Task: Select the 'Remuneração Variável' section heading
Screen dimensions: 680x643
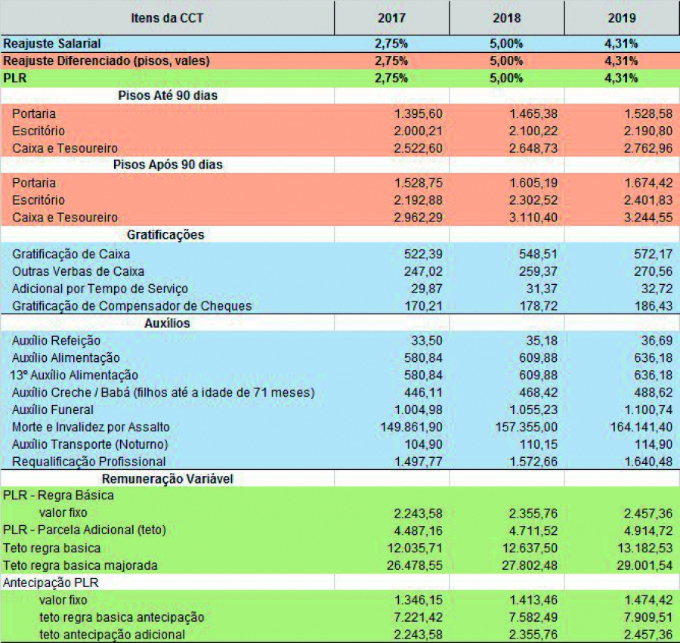Action: [x=168, y=479]
